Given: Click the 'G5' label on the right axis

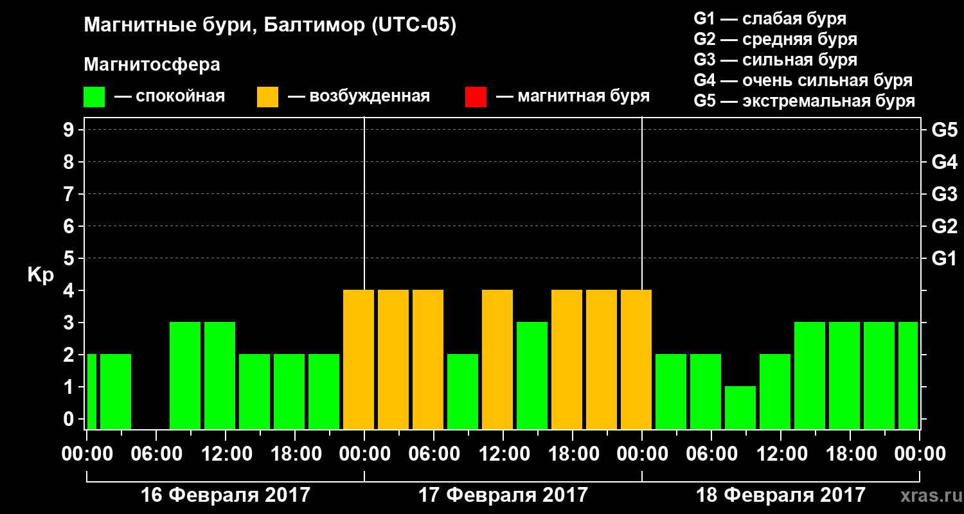Looking at the screenshot, I should tap(944, 130).
